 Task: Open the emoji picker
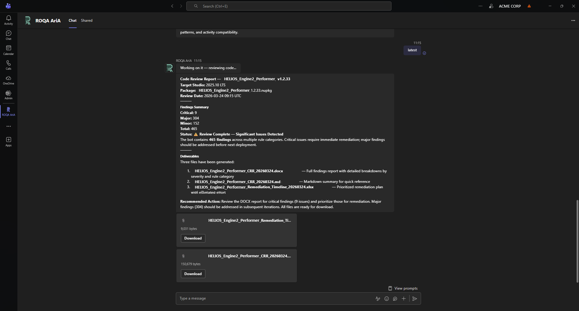point(386,299)
